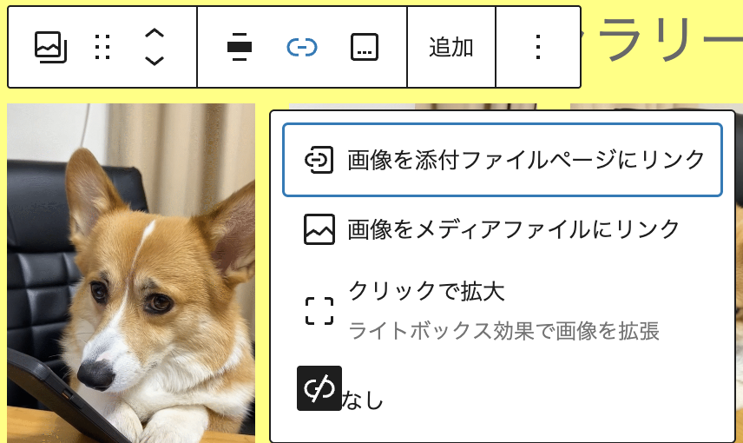Click the black unlink icon
Image resolution: width=743 pixels, height=443 pixels.
(319, 387)
